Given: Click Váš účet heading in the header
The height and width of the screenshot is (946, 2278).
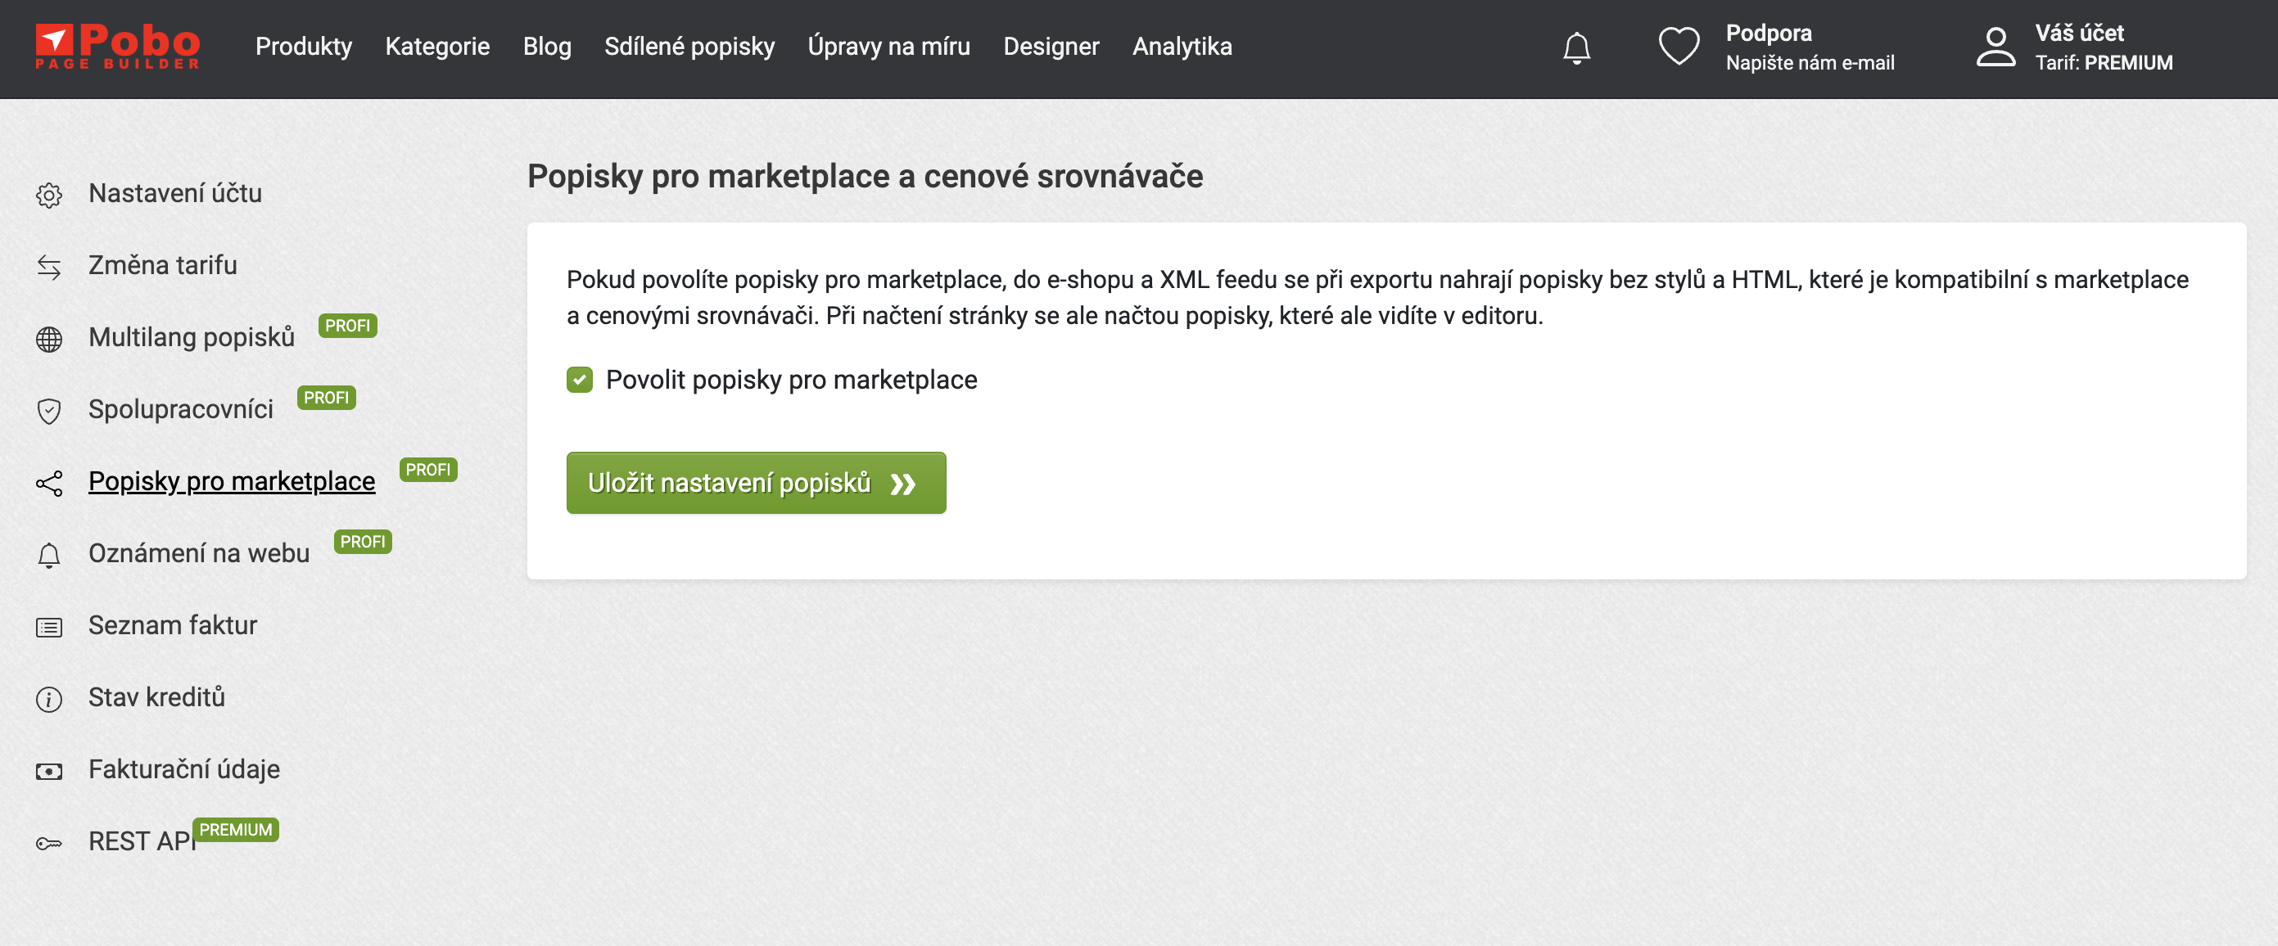Looking at the screenshot, I should [x=2079, y=33].
